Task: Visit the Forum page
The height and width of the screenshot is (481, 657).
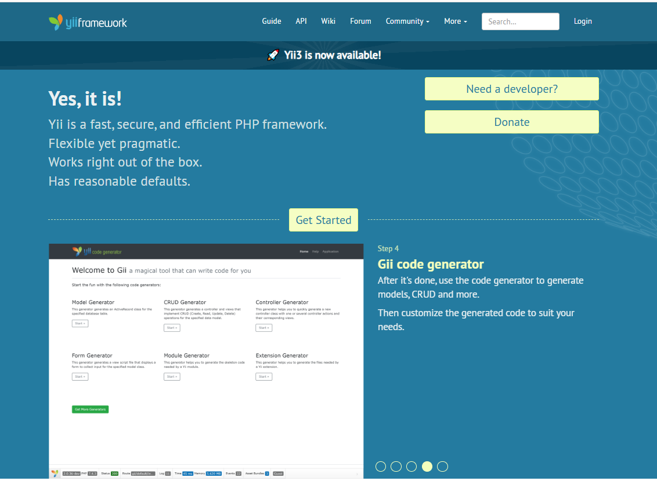Action: coord(360,21)
